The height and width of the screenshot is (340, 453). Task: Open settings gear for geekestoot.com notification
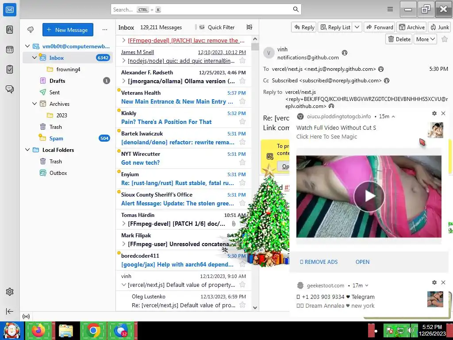pyautogui.click(x=434, y=282)
